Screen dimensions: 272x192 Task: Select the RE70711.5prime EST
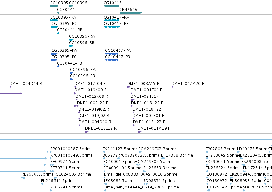(66, 168)
